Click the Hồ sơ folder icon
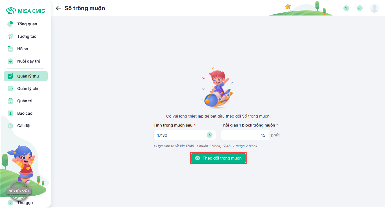 (x=10, y=49)
